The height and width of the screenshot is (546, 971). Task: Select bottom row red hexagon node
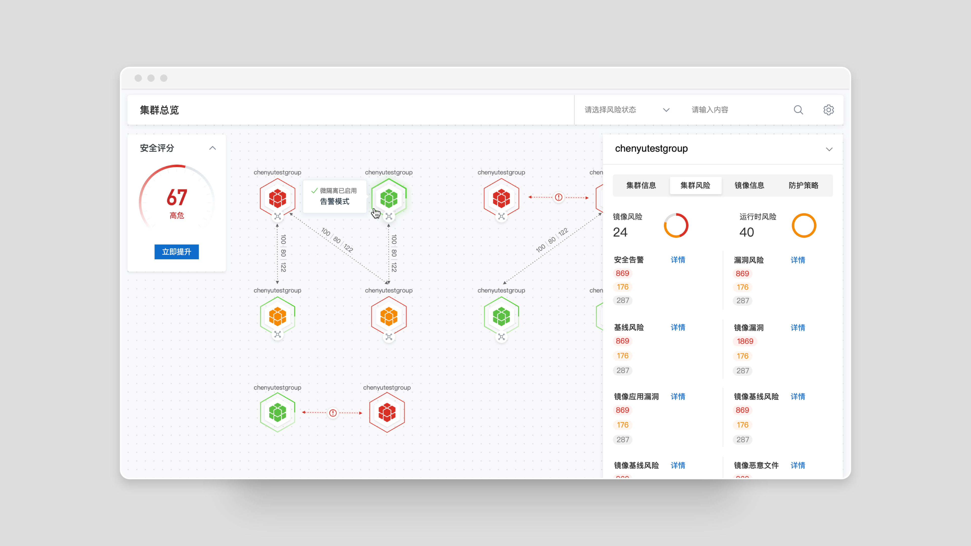(x=387, y=412)
